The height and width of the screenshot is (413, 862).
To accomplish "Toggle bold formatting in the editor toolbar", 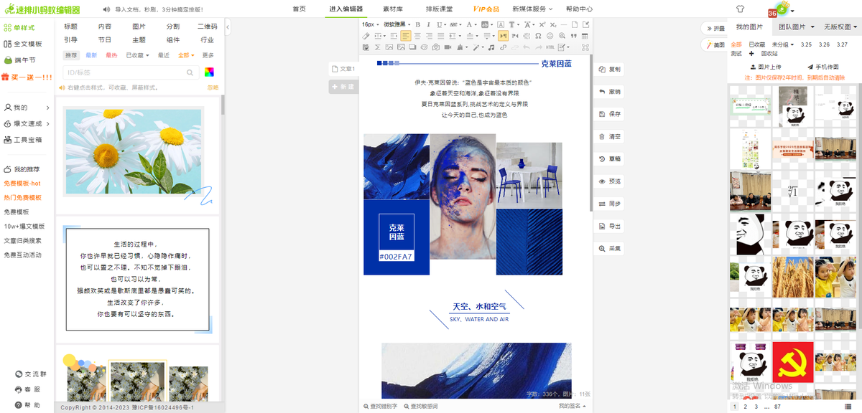I will (417, 24).
